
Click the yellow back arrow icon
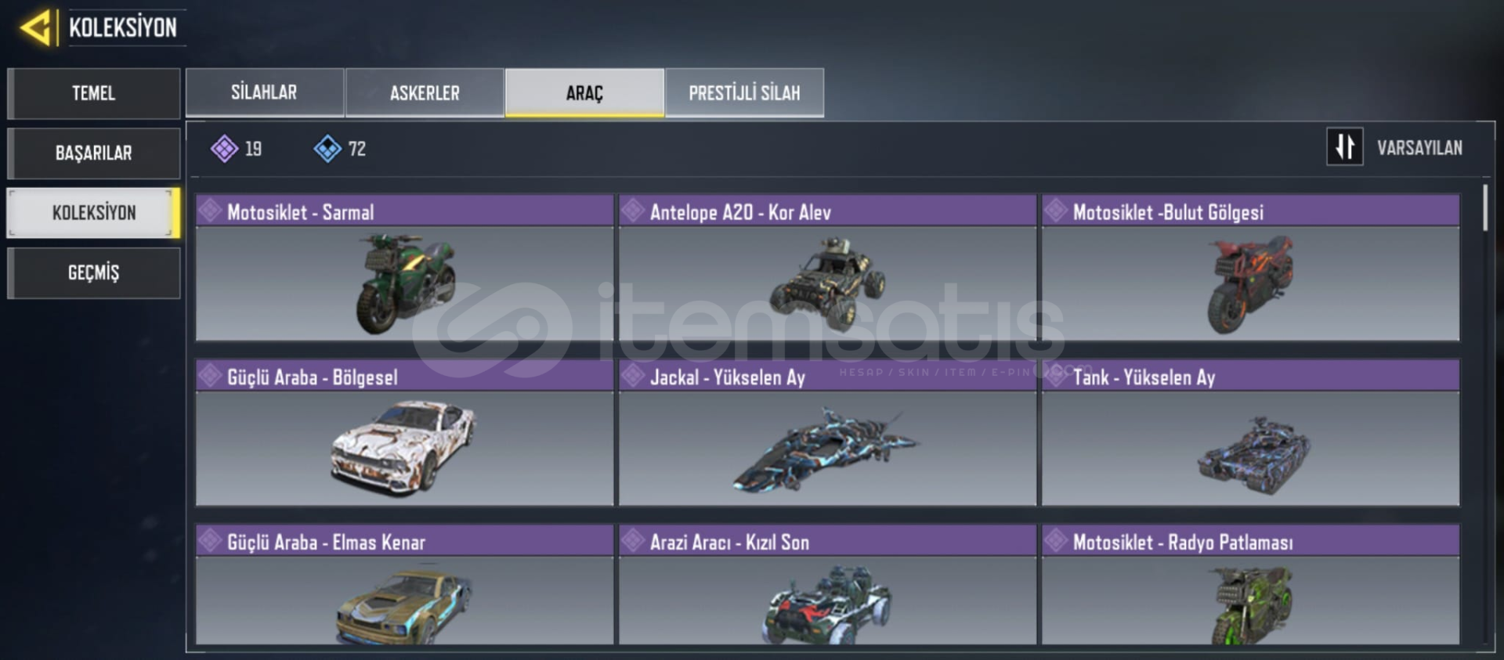coord(36,28)
